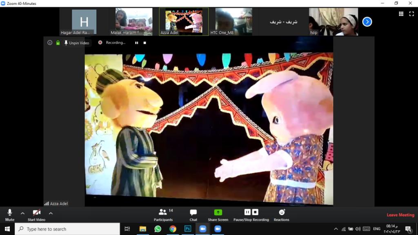Switch to gallery view grid icon
This screenshot has height=235, width=418.
[x=401, y=14]
